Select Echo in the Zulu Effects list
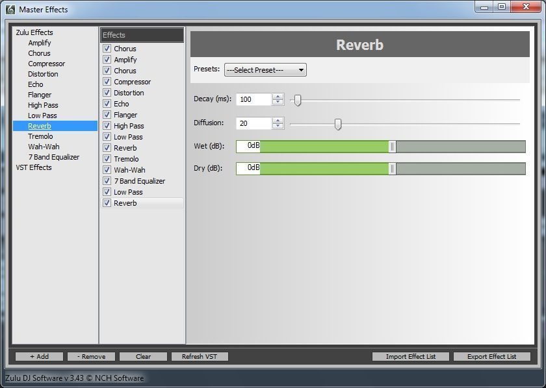This screenshot has width=546, height=388. coord(35,84)
